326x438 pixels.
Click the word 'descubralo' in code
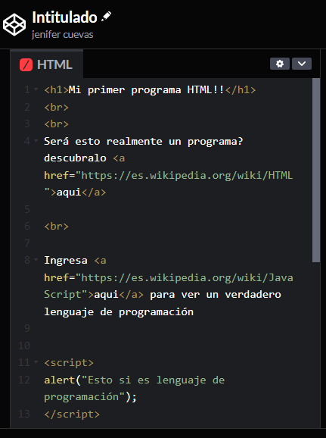tap(75, 158)
